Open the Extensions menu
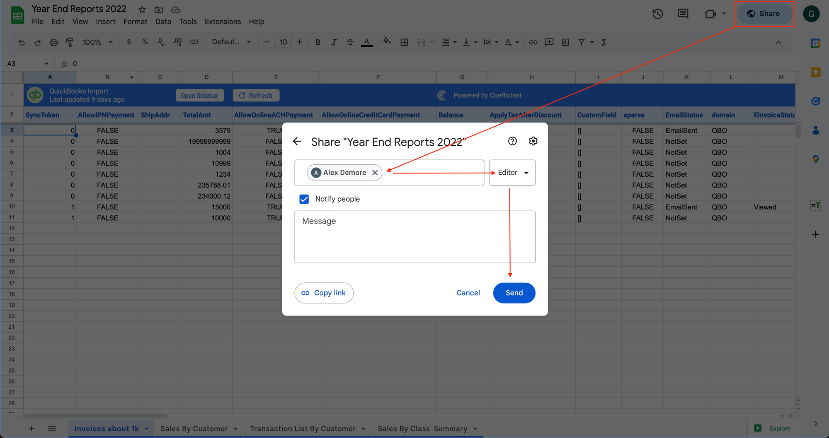 click(x=223, y=22)
